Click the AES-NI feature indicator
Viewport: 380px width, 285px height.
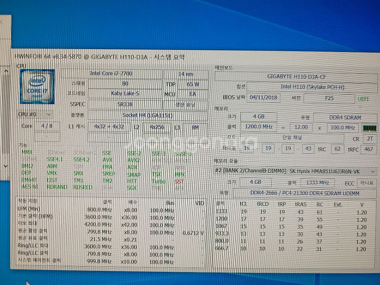coord(28,187)
